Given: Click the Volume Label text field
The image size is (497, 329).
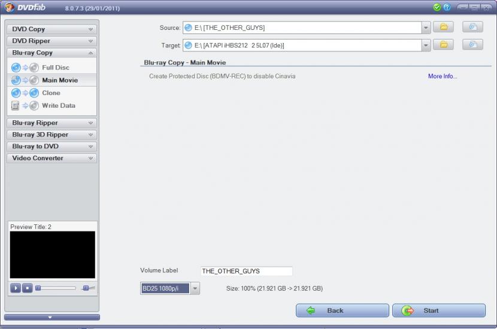Looking at the screenshot, I should click(247, 271).
